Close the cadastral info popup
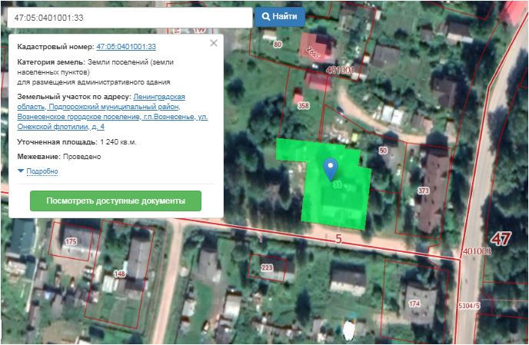 pos(214,44)
